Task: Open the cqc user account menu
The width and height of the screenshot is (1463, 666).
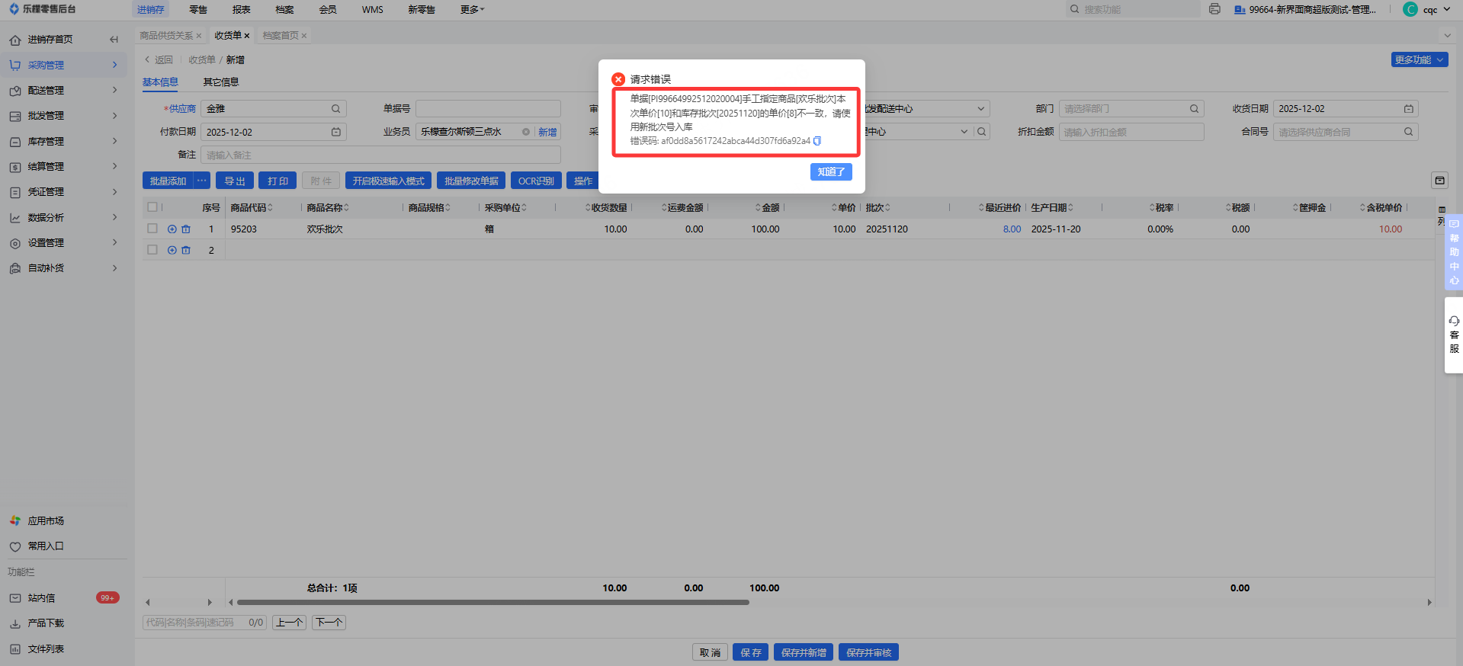Action: click(1427, 9)
